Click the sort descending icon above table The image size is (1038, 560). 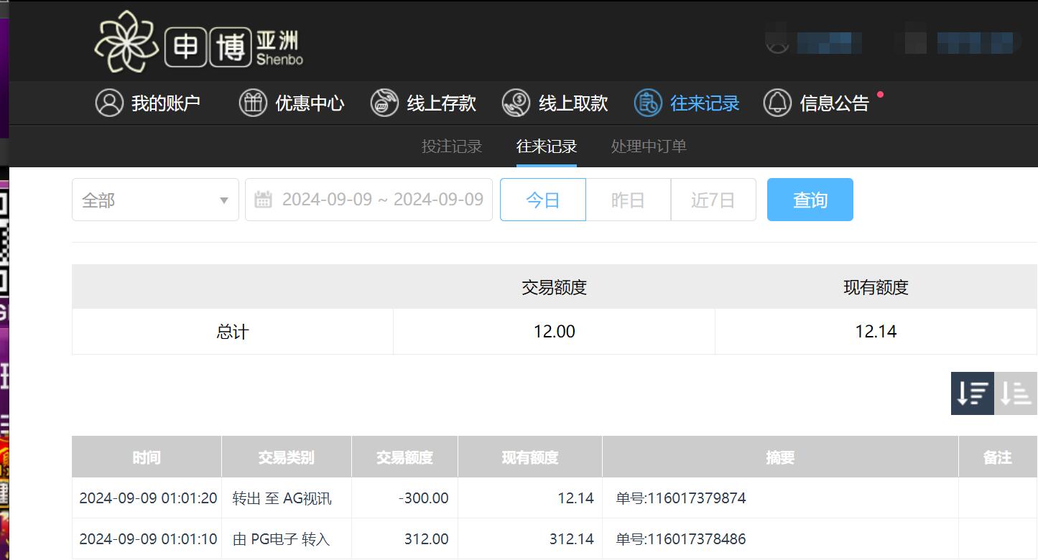click(972, 393)
